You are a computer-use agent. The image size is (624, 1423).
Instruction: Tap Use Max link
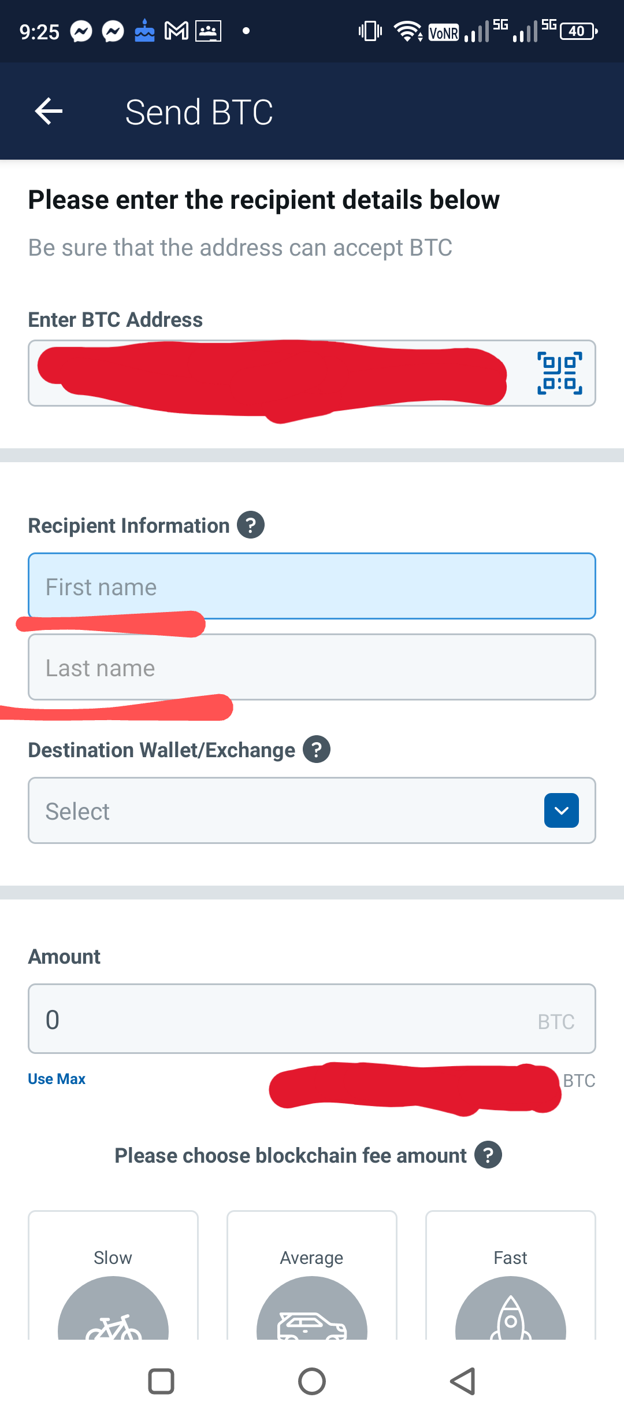tap(57, 1079)
